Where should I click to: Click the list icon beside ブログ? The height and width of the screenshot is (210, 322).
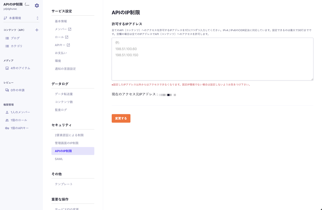pos(7,38)
